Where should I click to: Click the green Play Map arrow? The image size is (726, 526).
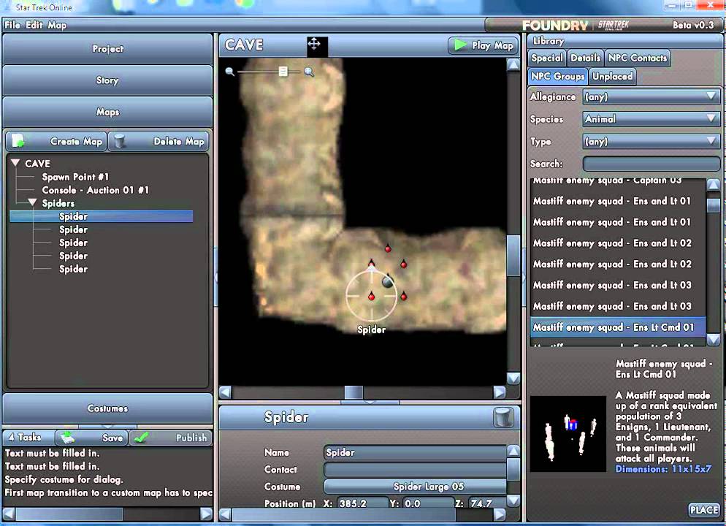pos(460,45)
